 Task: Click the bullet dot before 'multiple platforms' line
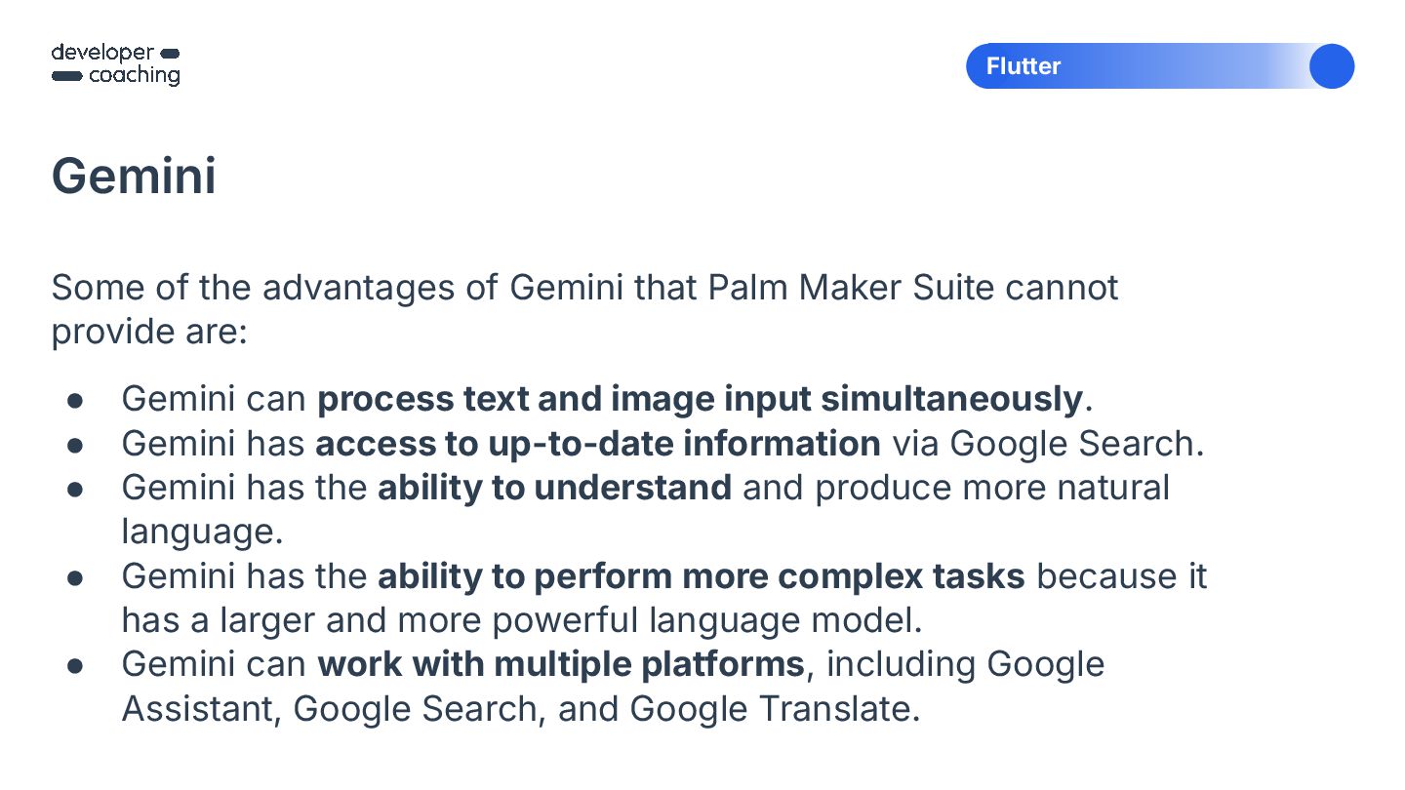75,665
